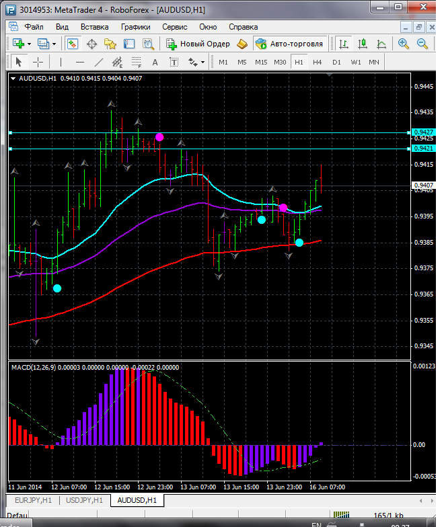Open the Market Watch window
This screenshot has height=527, width=444.
[x=73, y=44]
